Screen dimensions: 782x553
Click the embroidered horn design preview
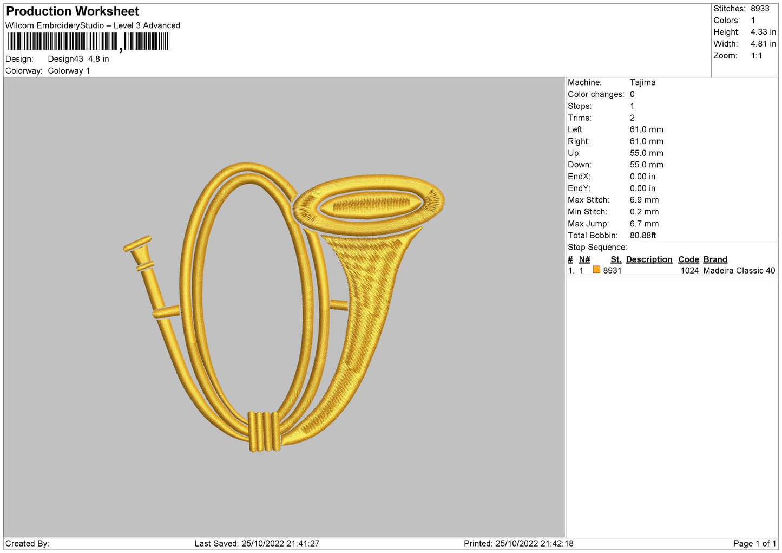284,307
